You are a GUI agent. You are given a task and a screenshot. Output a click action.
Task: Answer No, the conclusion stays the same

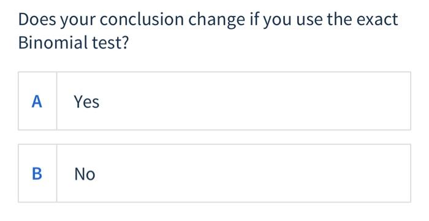pos(214,173)
